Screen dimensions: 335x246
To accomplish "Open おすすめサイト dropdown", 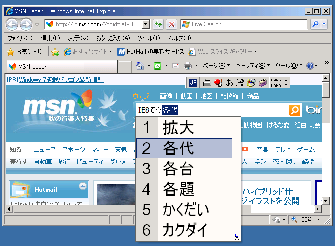I will [x=110, y=52].
